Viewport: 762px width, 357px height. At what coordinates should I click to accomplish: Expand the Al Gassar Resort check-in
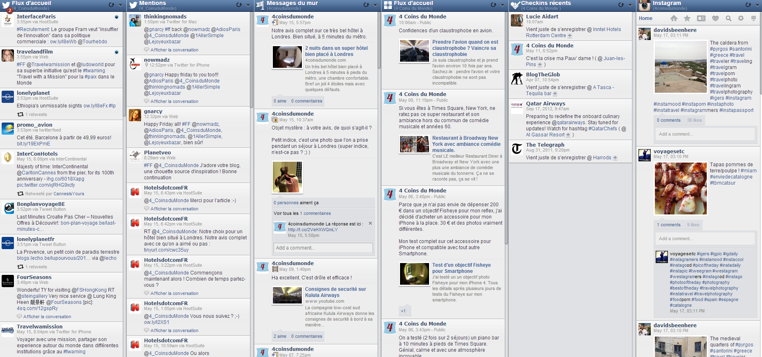pos(568,135)
